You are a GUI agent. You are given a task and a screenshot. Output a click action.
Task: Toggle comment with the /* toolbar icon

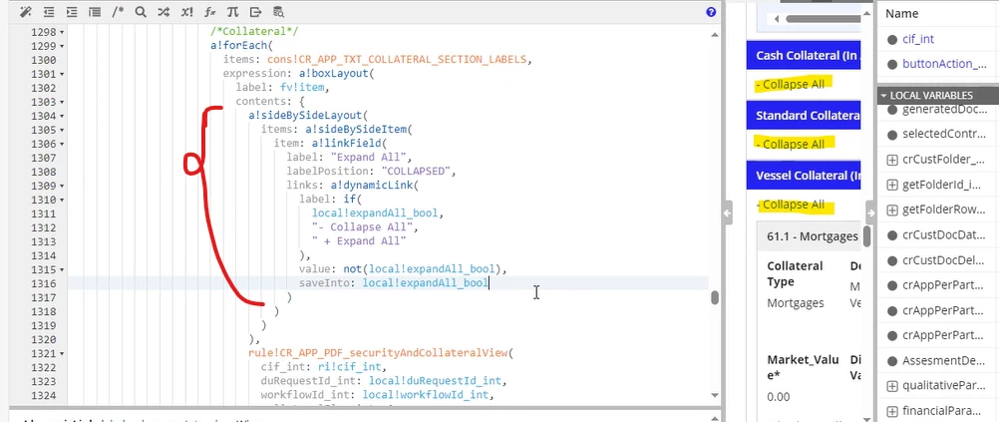click(118, 12)
